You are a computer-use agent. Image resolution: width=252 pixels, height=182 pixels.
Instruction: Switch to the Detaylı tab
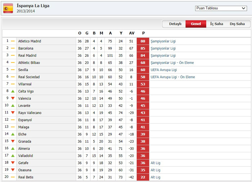(x=175, y=24)
